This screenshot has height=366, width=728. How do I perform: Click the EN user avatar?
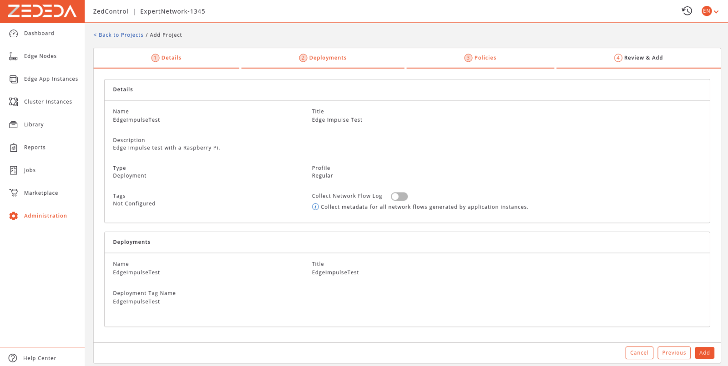click(x=707, y=11)
